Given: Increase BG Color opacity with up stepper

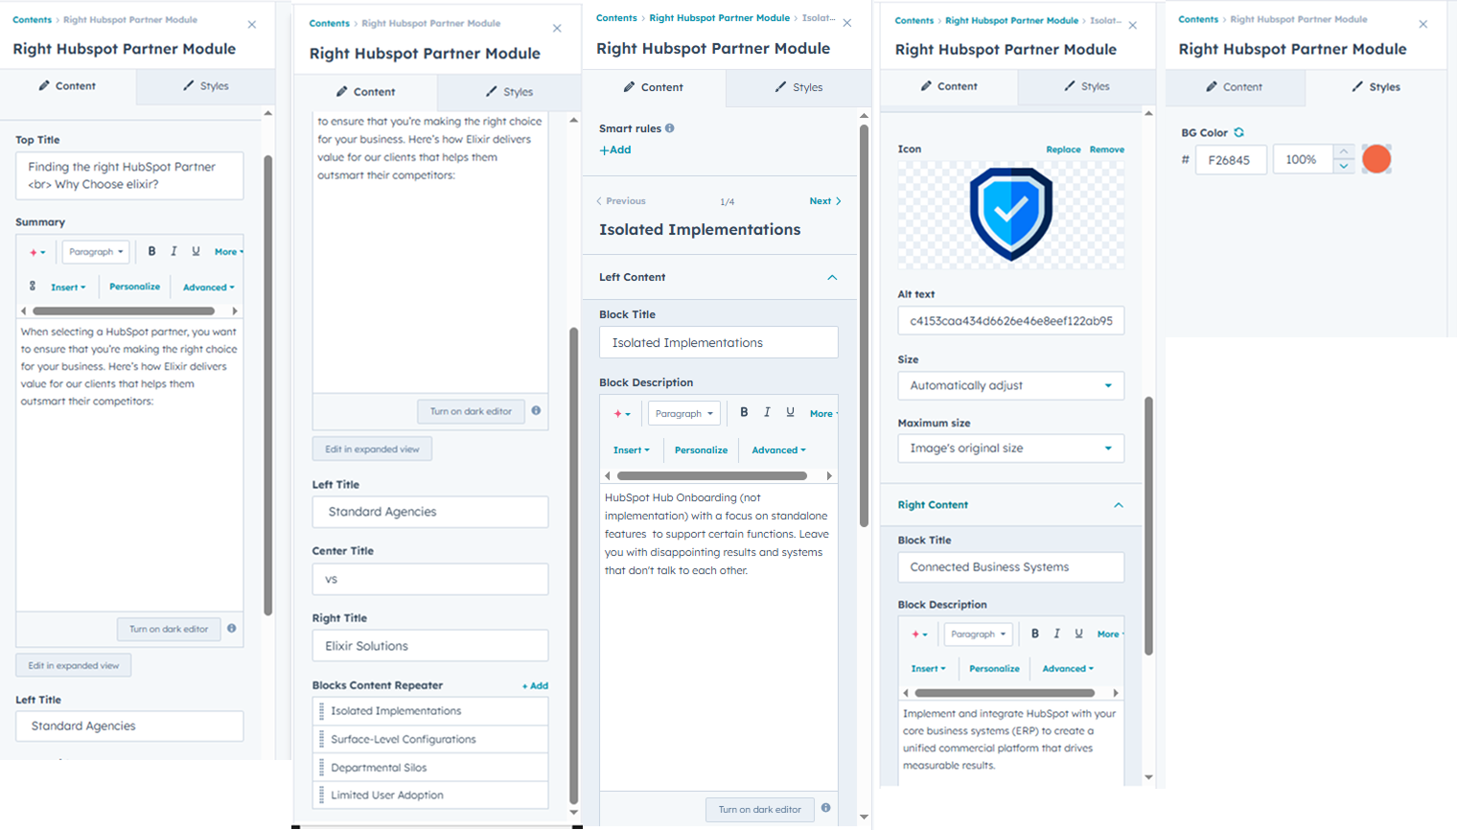Looking at the screenshot, I should (x=1344, y=151).
